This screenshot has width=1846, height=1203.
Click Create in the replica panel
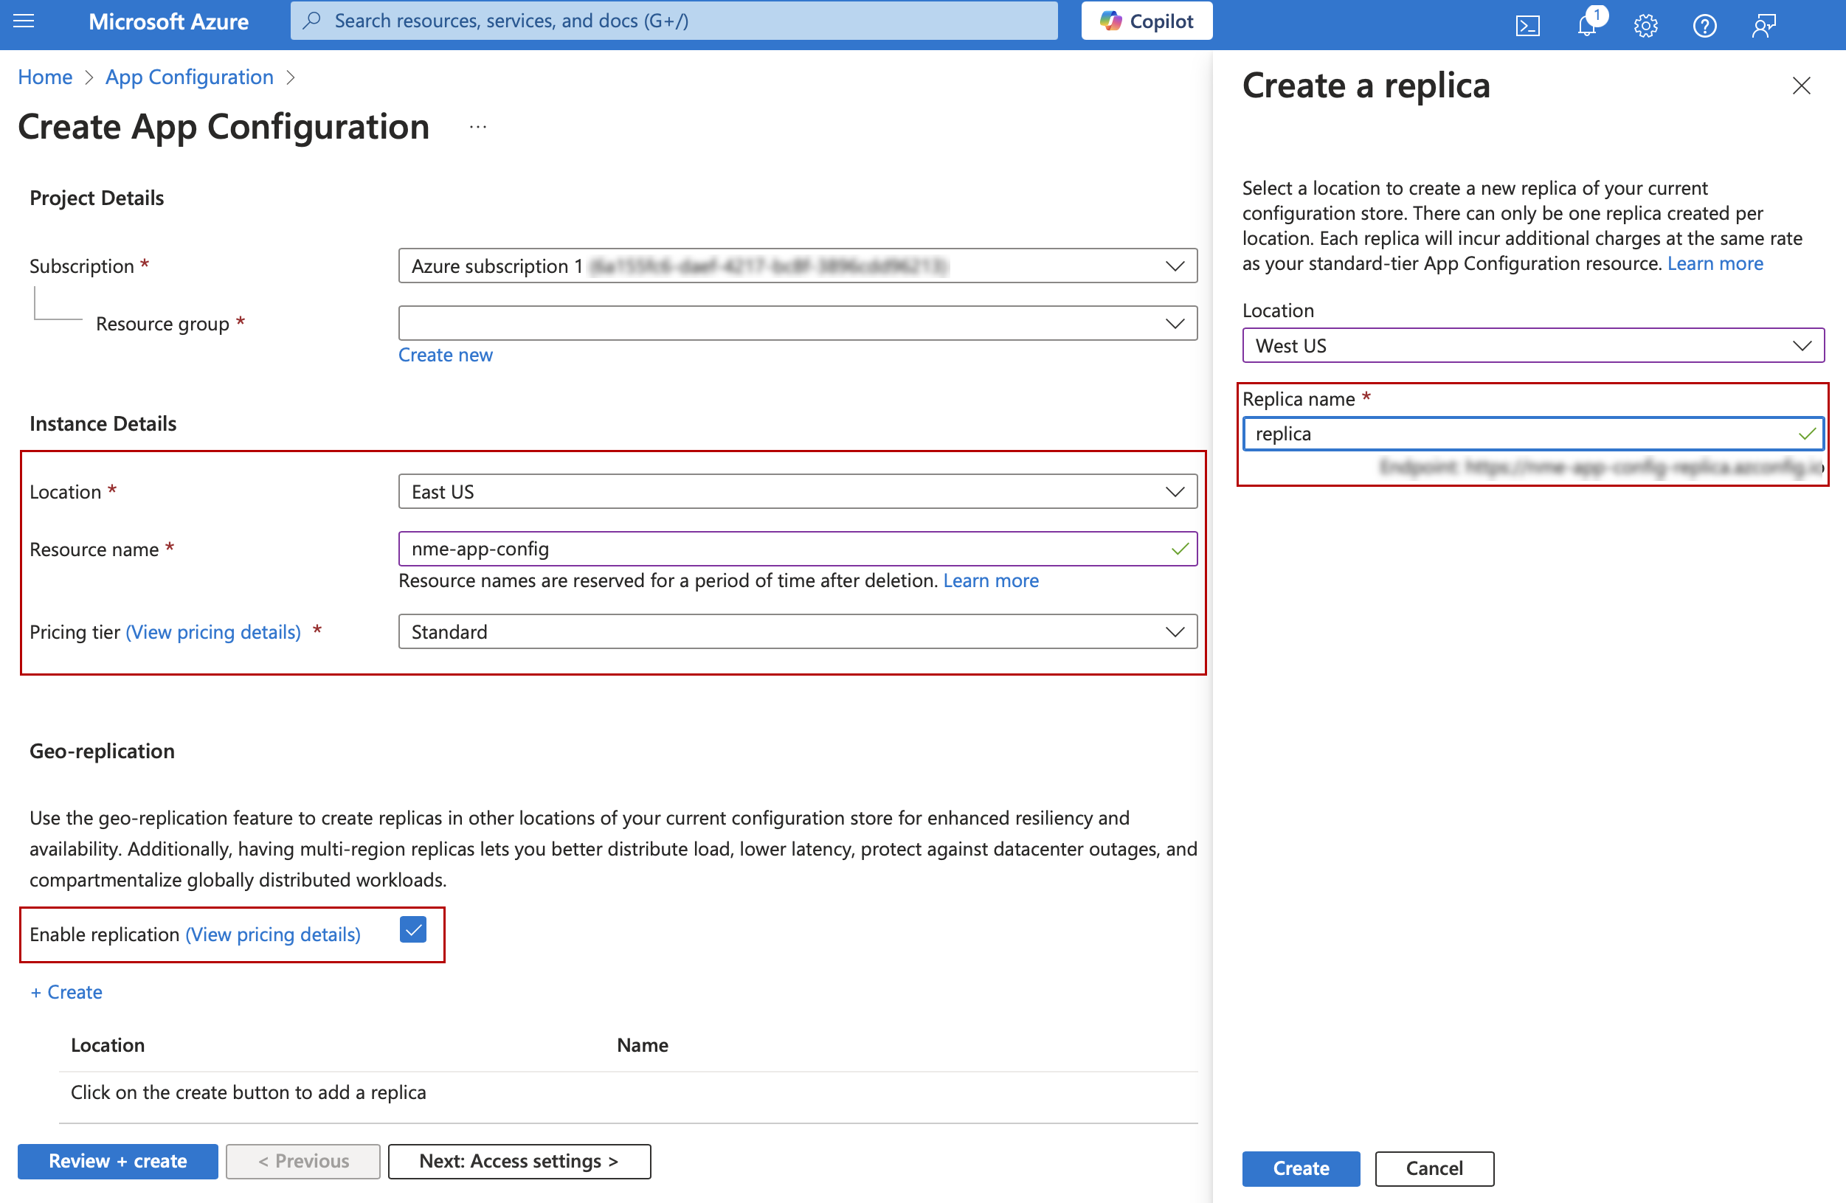coord(1301,1168)
